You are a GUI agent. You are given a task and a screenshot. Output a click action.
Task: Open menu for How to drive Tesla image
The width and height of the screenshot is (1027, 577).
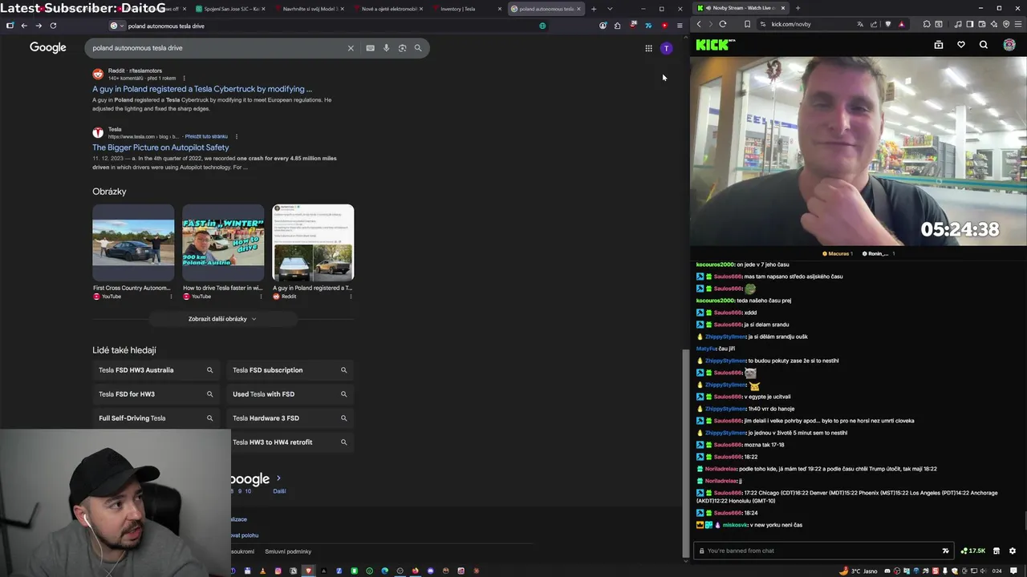(261, 297)
